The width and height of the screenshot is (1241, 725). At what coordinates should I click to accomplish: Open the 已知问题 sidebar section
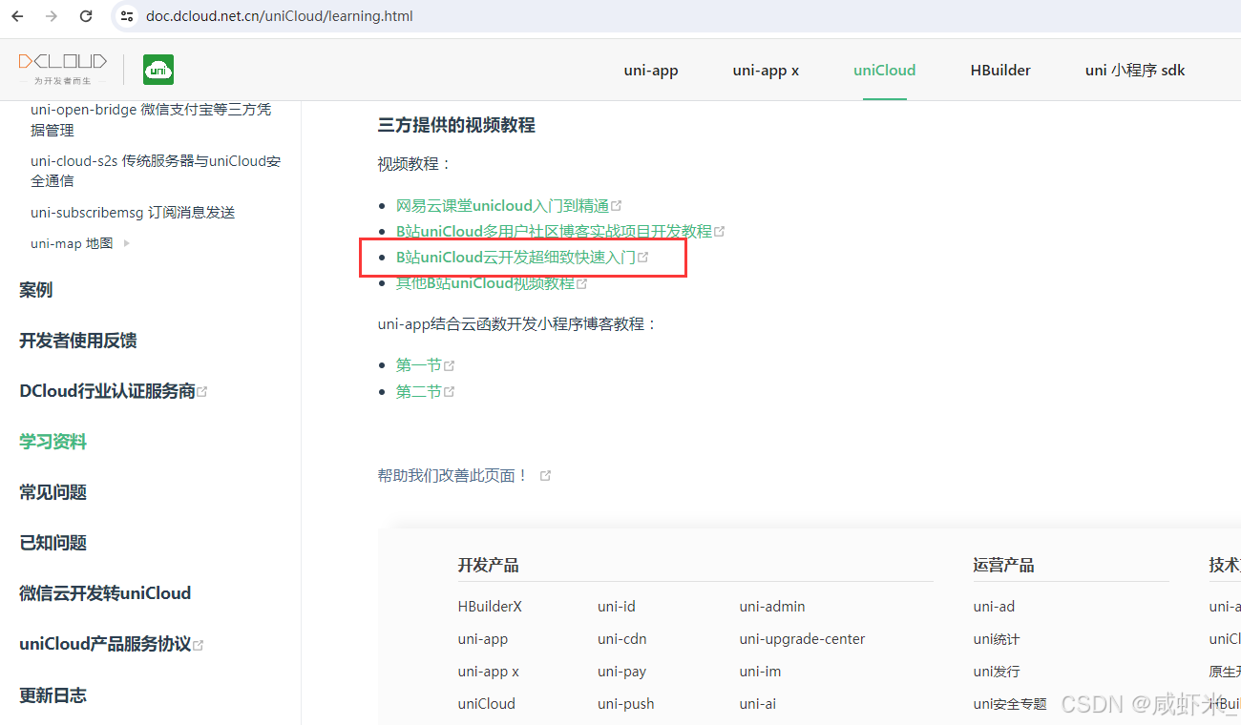(53, 543)
